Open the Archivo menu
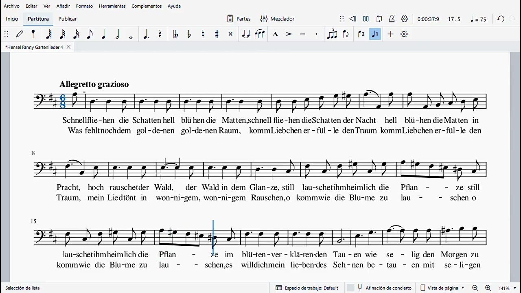The height and width of the screenshot is (293, 521). 11,6
